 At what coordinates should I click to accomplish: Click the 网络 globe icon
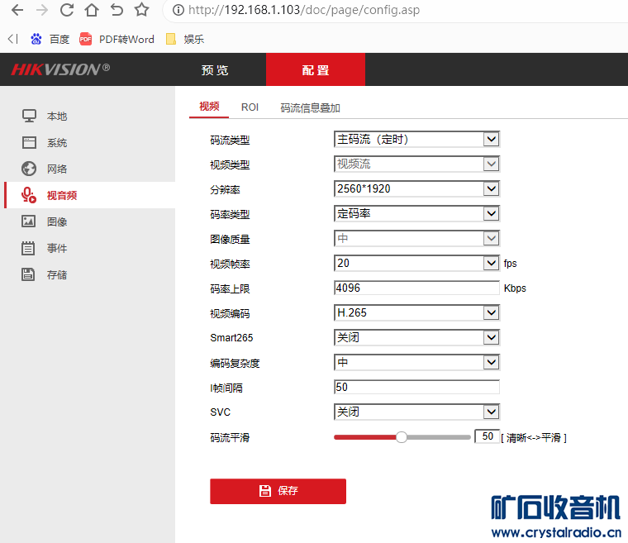tap(29, 169)
